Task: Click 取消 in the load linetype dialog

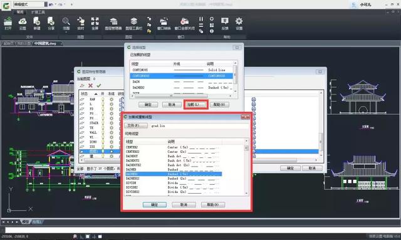Action: [x=184, y=205]
